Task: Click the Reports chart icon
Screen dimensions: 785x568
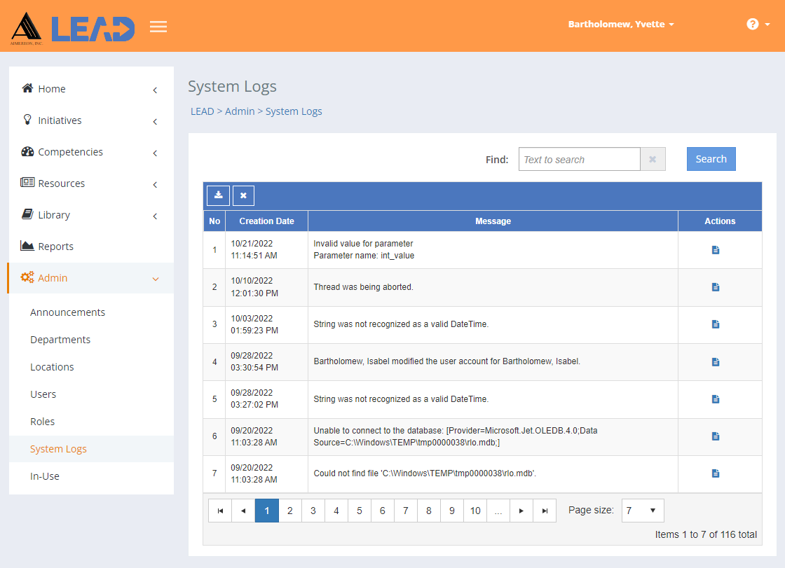Action: (x=27, y=246)
